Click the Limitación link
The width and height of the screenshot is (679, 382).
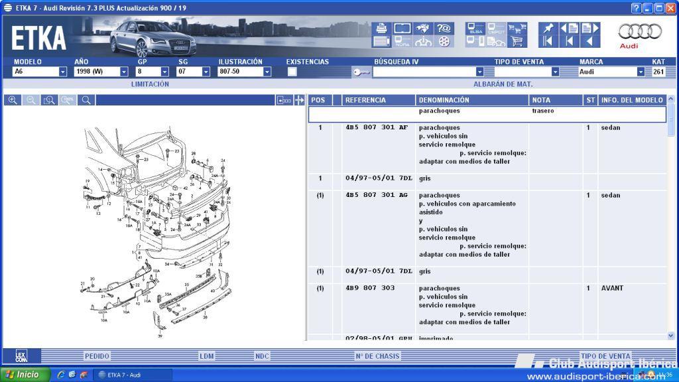[x=150, y=84]
